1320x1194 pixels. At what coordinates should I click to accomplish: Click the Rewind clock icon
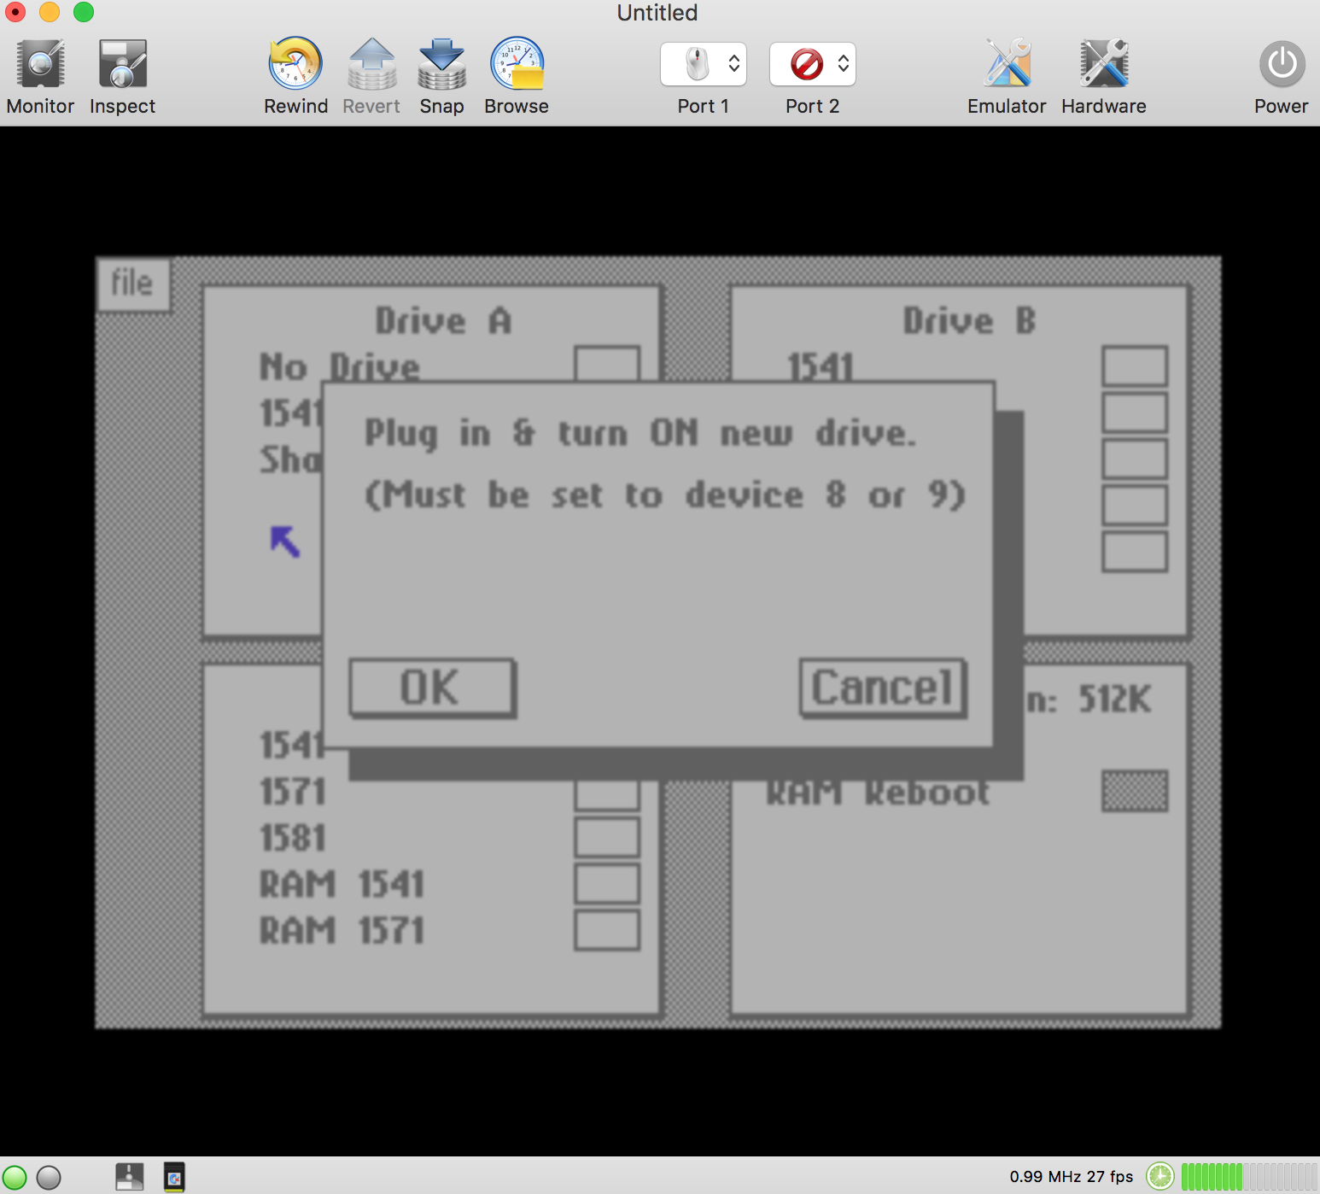pyautogui.click(x=295, y=64)
